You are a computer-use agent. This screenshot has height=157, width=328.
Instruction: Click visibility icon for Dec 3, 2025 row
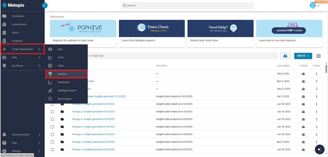[x=303, y=97]
